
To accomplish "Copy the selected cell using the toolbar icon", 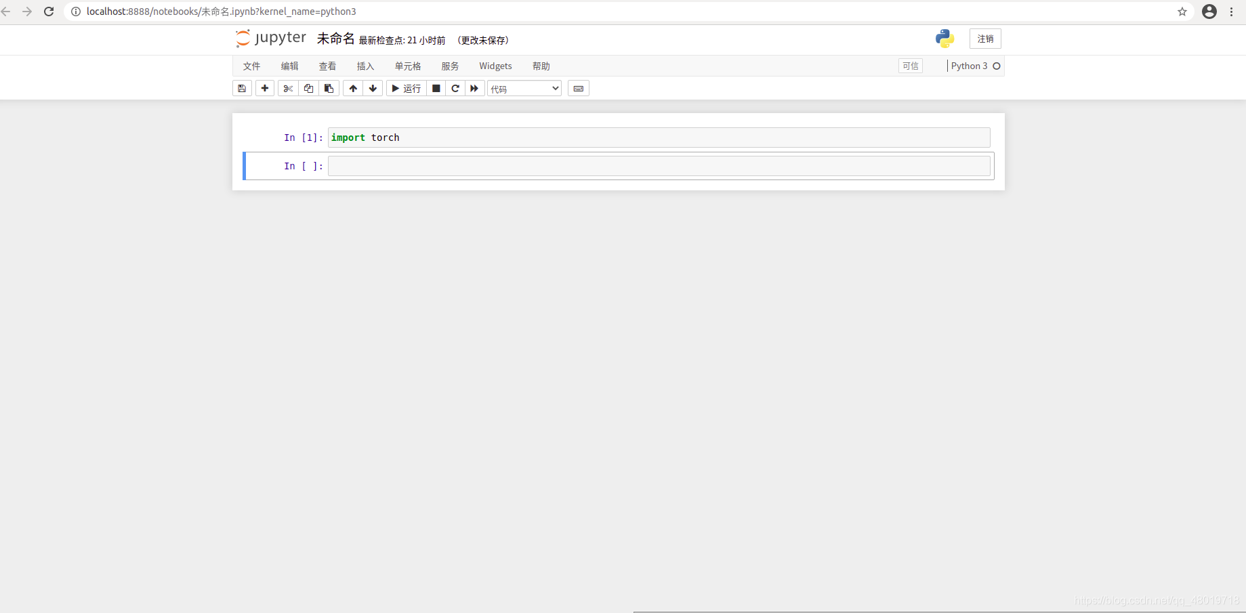I will 308,88.
